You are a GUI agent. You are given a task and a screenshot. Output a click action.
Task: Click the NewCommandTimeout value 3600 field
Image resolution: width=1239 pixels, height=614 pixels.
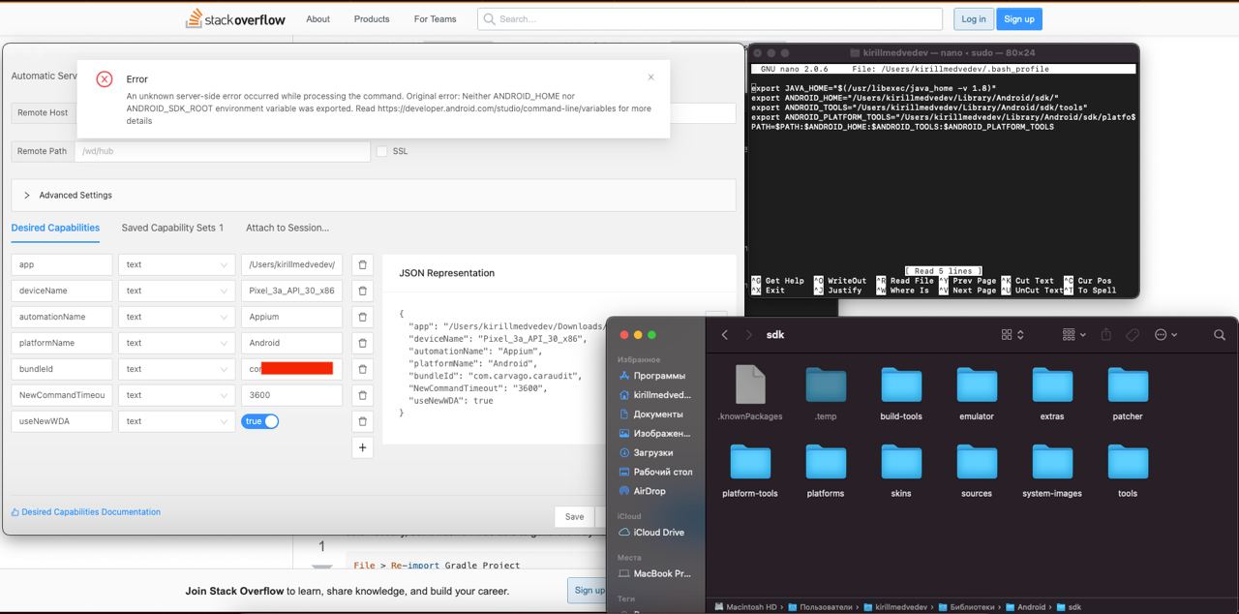[x=291, y=395]
